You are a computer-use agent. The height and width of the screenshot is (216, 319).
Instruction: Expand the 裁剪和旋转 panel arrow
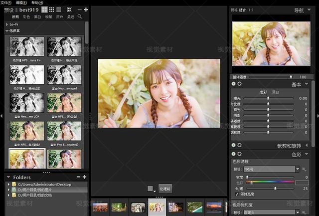(x=307, y=145)
